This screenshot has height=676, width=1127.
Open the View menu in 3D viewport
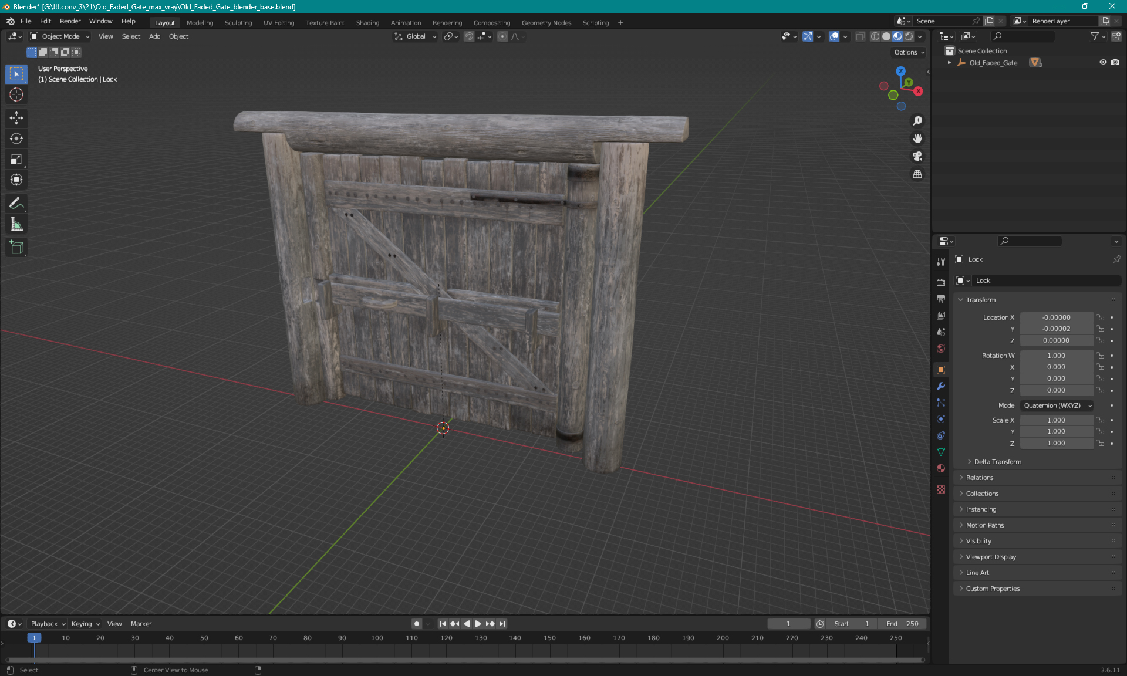pos(106,36)
